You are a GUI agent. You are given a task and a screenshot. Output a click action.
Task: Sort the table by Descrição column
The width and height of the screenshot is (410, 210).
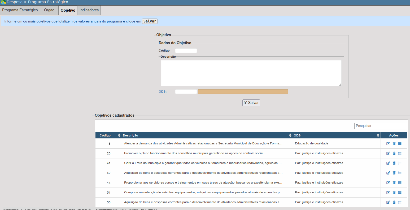pyautogui.click(x=207, y=135)
